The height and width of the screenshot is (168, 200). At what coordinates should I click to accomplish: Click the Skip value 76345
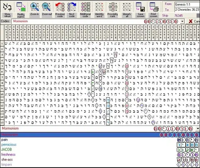(x=178, y=15)
